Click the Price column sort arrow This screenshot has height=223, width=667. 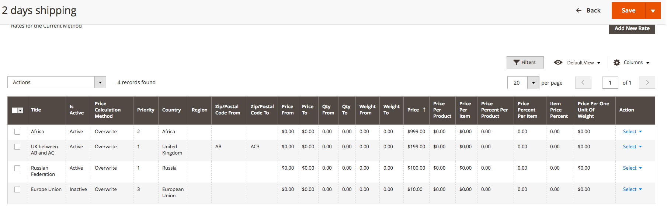(424, 110)
